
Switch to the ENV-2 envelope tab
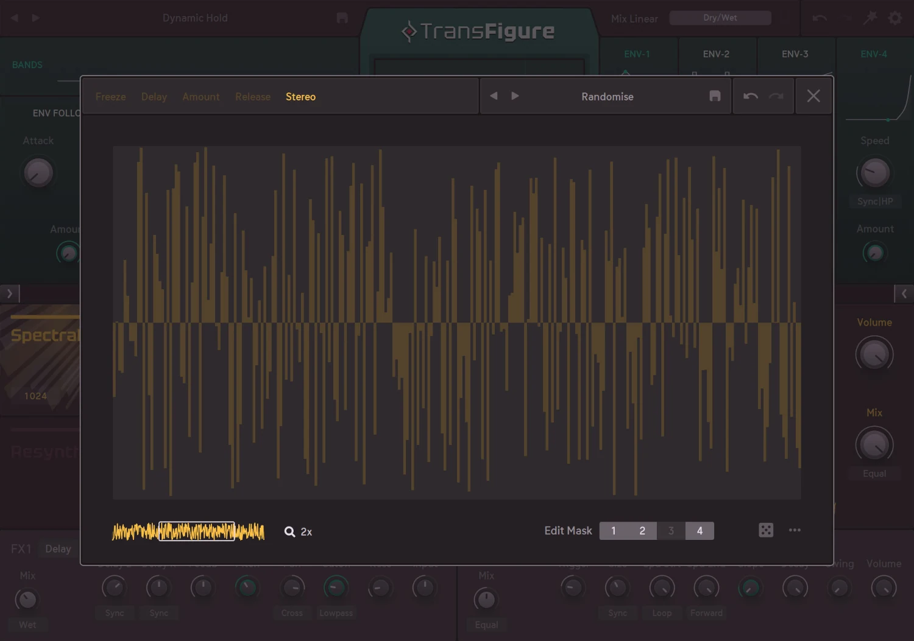[717, 54]
